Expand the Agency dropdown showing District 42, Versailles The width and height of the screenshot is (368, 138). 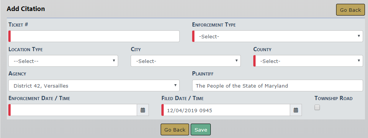click(x=94, y=86)
